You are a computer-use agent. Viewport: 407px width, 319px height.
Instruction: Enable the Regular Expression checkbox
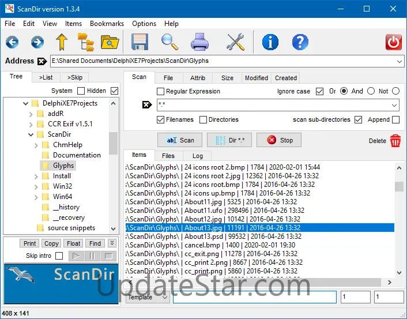[161, 91]
